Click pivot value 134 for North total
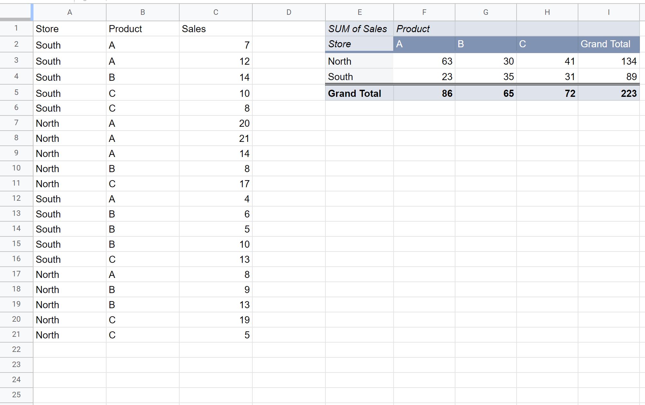This screenshot has height=405, width=645. click(x=609, y=61)
